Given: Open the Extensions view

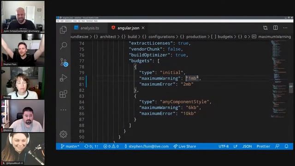Looking at the screenshot, I should (x=63, y=94).
